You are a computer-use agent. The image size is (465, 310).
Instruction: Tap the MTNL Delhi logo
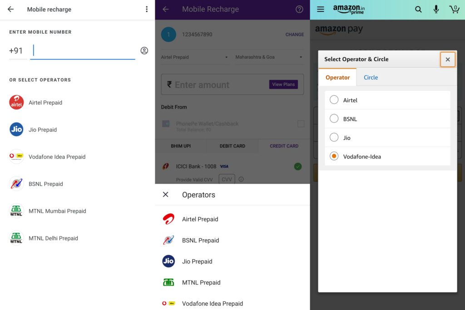point(16,238)
